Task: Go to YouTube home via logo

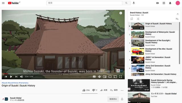Action: tap(13, 3)
